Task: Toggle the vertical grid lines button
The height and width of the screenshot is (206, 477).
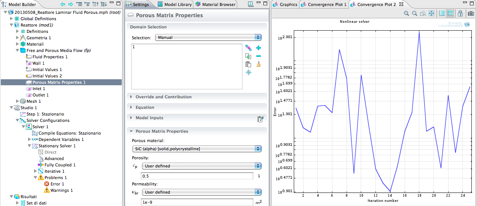Action: [x=442, y=13]
